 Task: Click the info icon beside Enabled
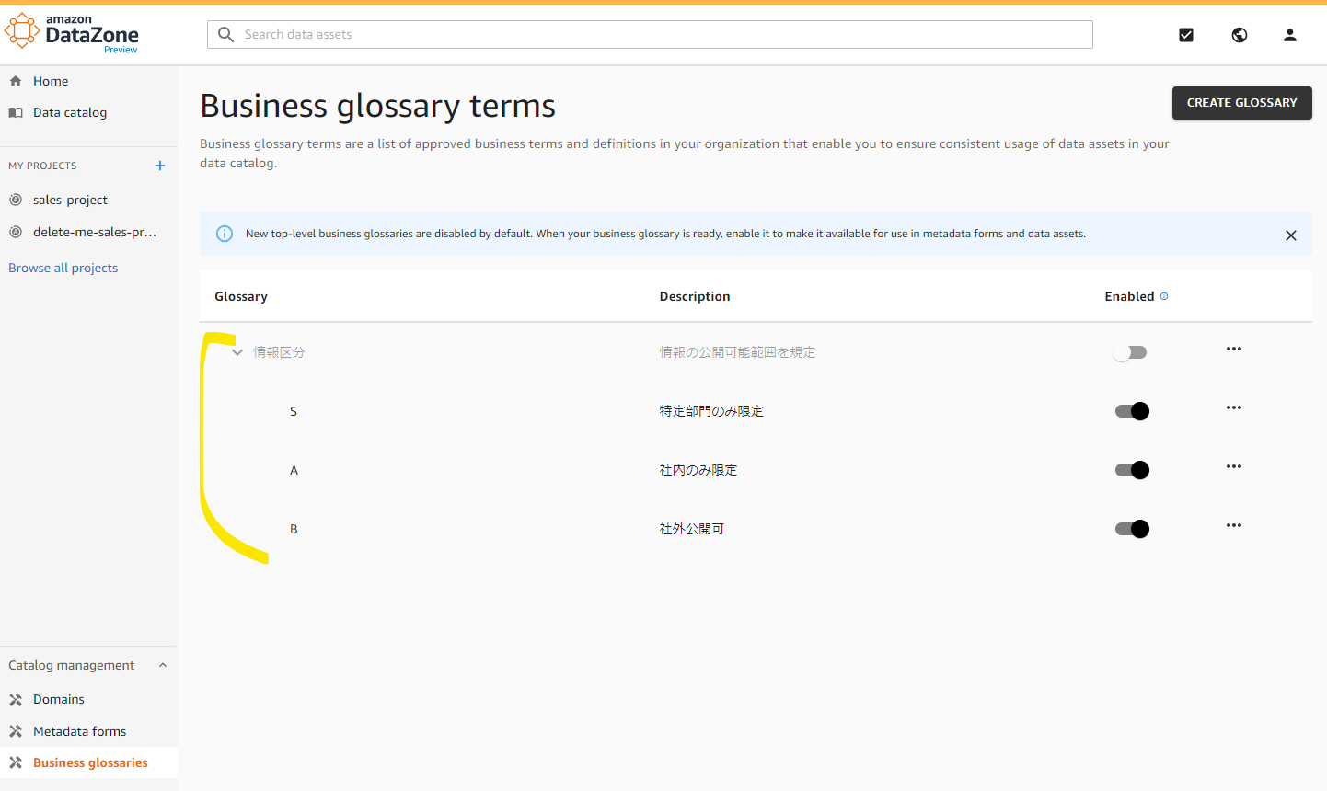pos(1164,296)
